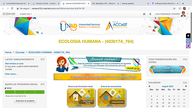
Task: Switch to the Campus Virtual tab
Action: pyautogui.click(x=46, y=3)
